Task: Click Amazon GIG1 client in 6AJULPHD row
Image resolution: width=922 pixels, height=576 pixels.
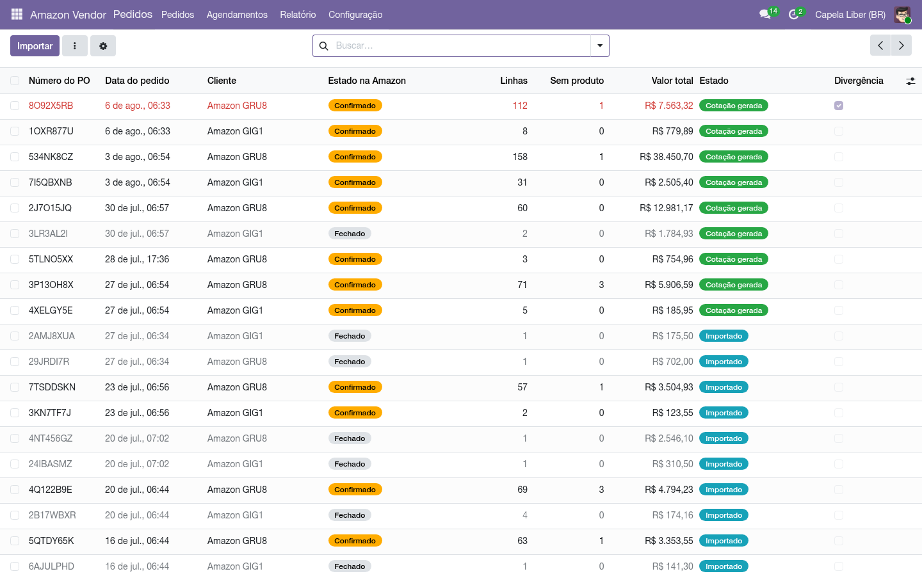Action: click(235, 566)
